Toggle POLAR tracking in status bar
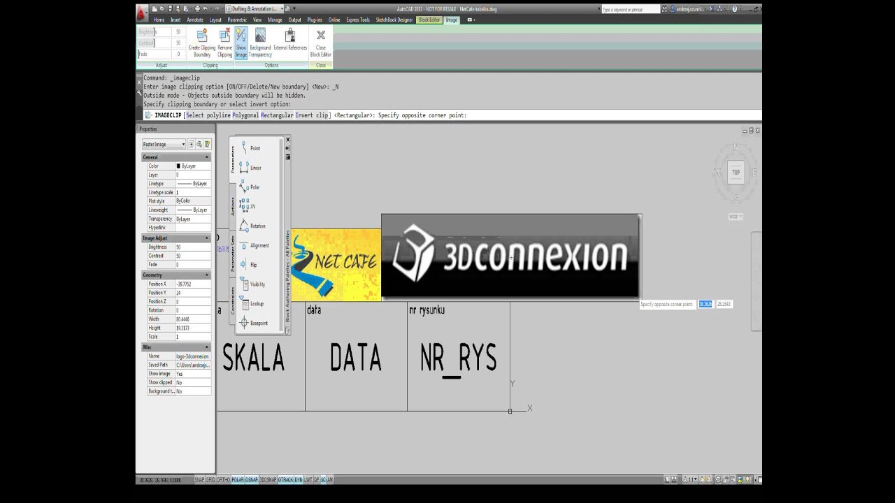The width and height of the screenshot is (895, 503). click(237, 480)
